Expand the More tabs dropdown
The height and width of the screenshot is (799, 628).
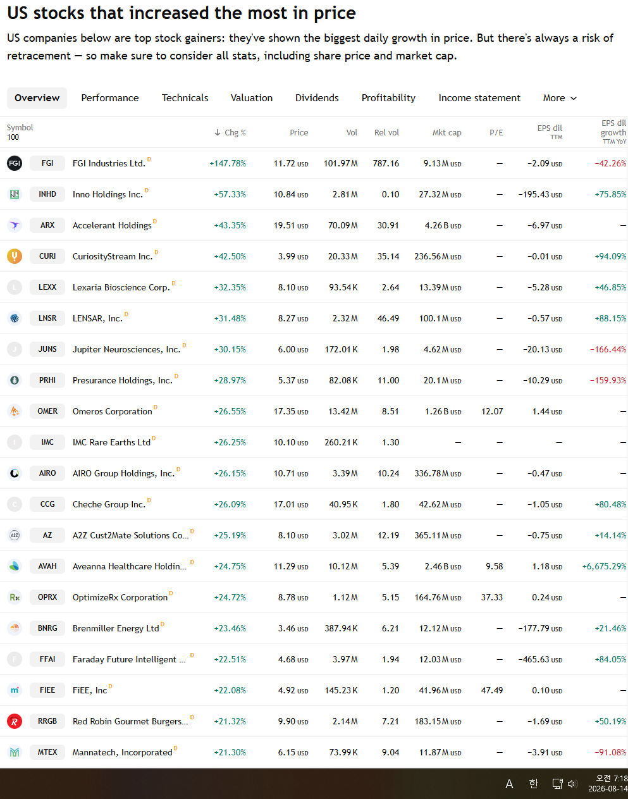(x=560, y=98)
